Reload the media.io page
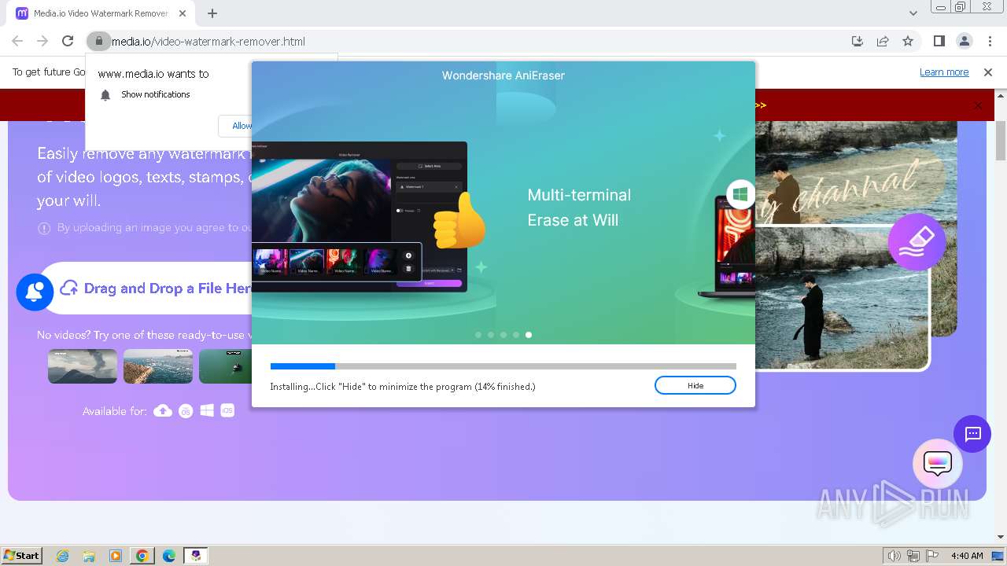The width and height of the screenshot is (1007, 566). 68,41
